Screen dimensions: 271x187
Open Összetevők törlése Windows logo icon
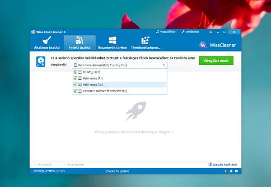click(112, 41)
